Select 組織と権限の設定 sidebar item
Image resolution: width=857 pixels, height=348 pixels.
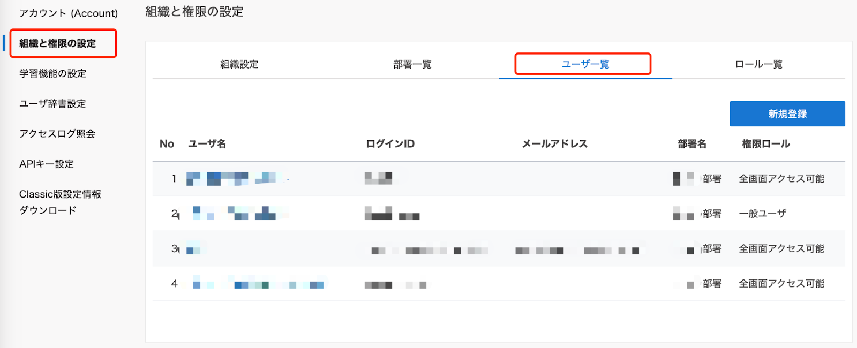[x=58, y=43]
